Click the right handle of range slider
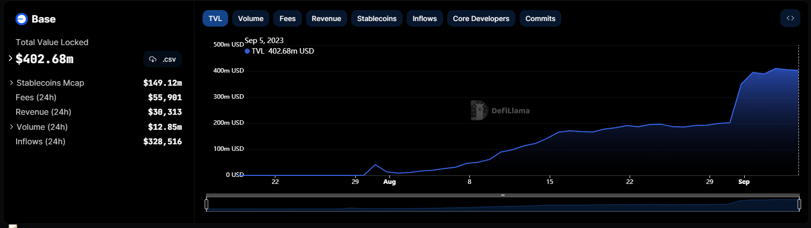811x228 pixels. [x=799, y=204]
